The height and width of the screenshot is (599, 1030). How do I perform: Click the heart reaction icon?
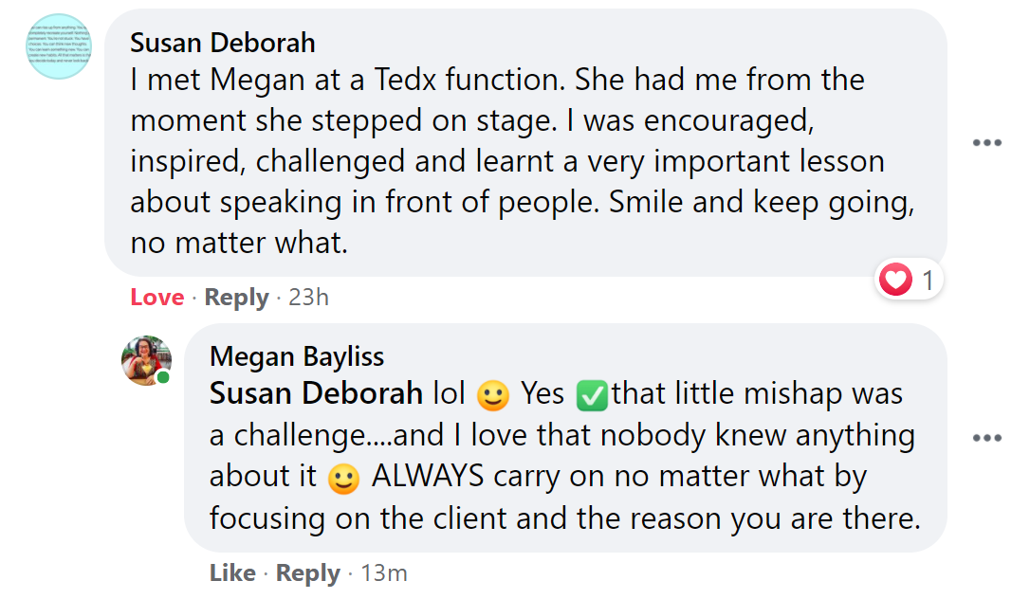click(x=896, y=280)
